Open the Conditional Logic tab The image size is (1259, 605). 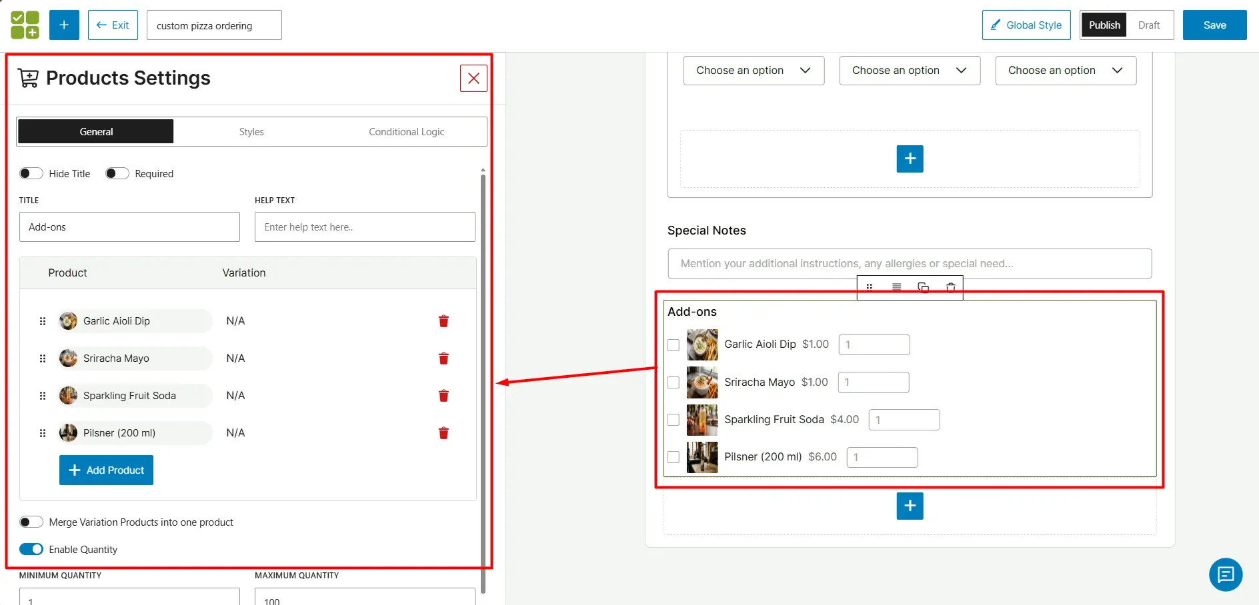(406, 131)
